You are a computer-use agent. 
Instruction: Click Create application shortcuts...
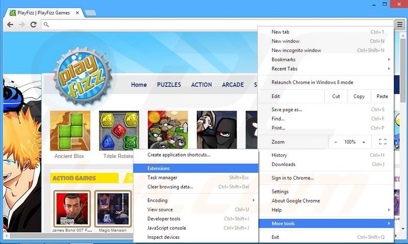196,155
